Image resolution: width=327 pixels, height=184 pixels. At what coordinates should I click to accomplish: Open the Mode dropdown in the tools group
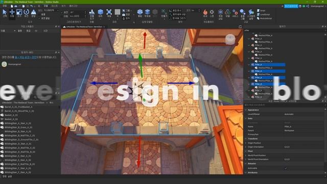coord(51,10)
